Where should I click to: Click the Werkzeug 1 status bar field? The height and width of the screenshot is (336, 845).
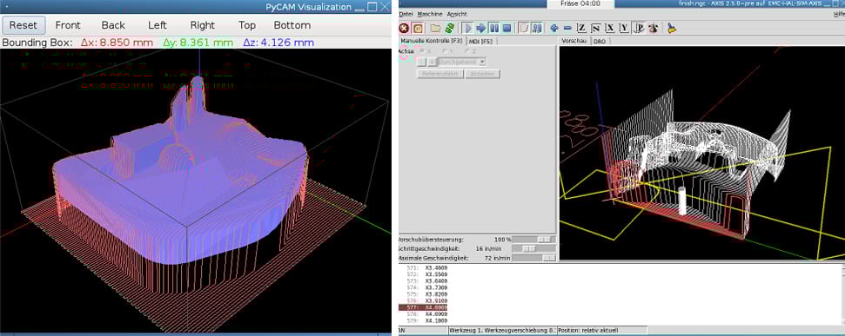[x=502, y=330]
